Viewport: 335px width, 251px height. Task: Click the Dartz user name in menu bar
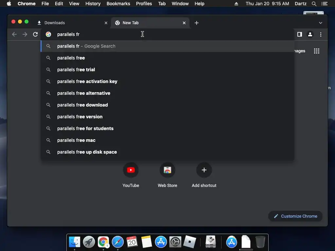[300, 4]
